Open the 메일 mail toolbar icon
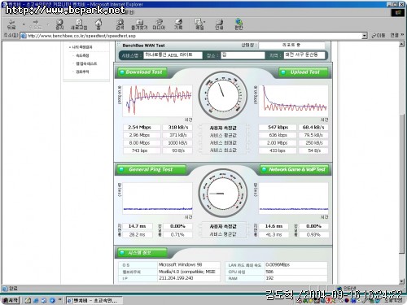 pyautogui.click(x=199, y=24)
